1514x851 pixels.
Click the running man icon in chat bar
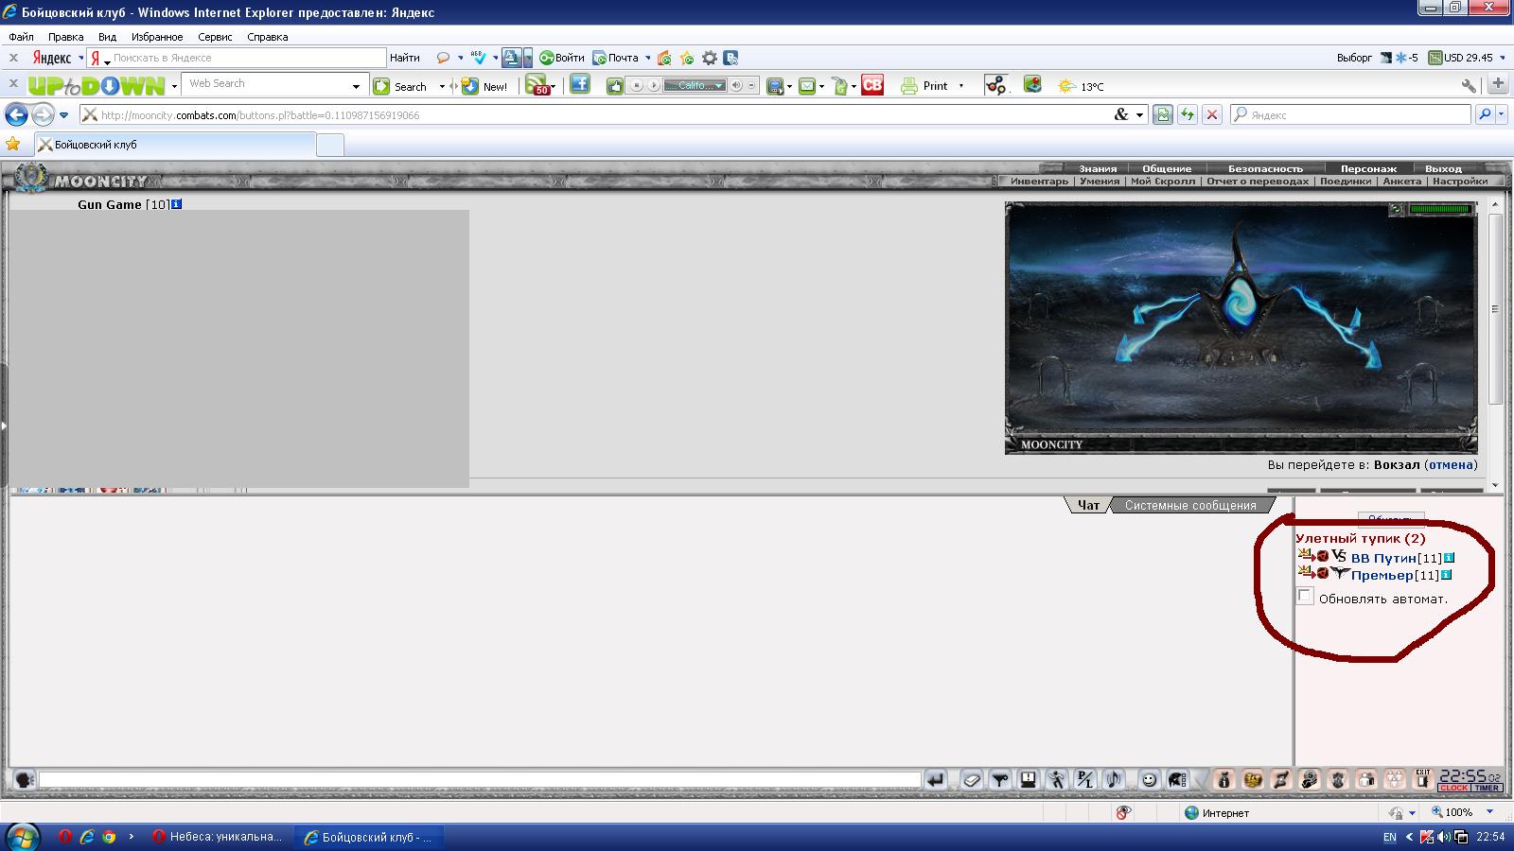tap(1057, 780)
